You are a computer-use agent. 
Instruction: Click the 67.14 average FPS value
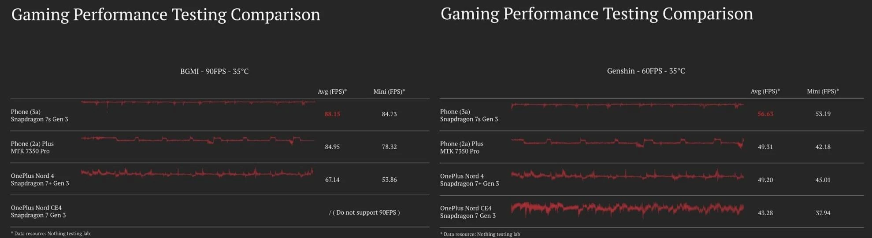click(x=332, y=179)
